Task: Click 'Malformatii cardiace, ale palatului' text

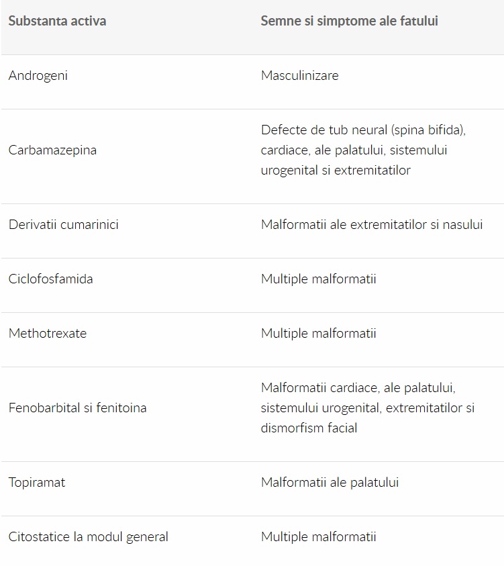Action: tap(358, 387)
